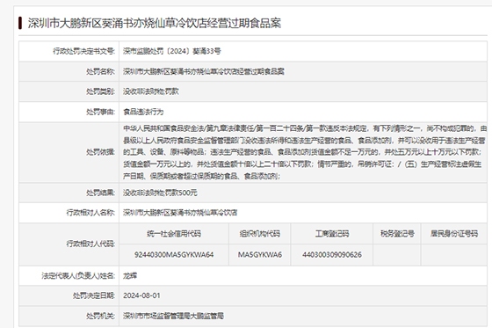Screen dimensions: 492x328
Task: Click the 行政相对人代码 label
Action: (x=90, y=244)
